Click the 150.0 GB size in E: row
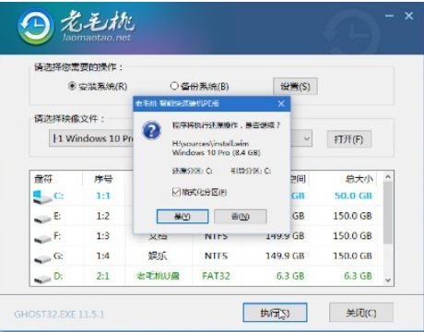Screen dimensions: 424x332 tap(353, 216)
